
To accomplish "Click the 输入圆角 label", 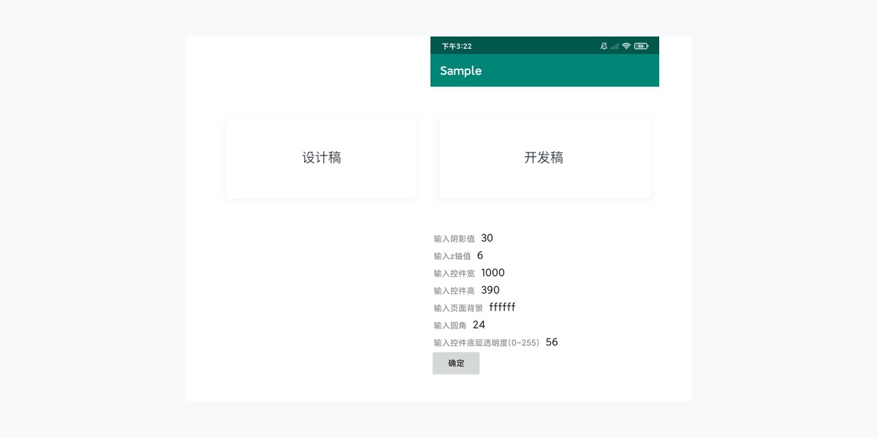I will pos(450,326).
